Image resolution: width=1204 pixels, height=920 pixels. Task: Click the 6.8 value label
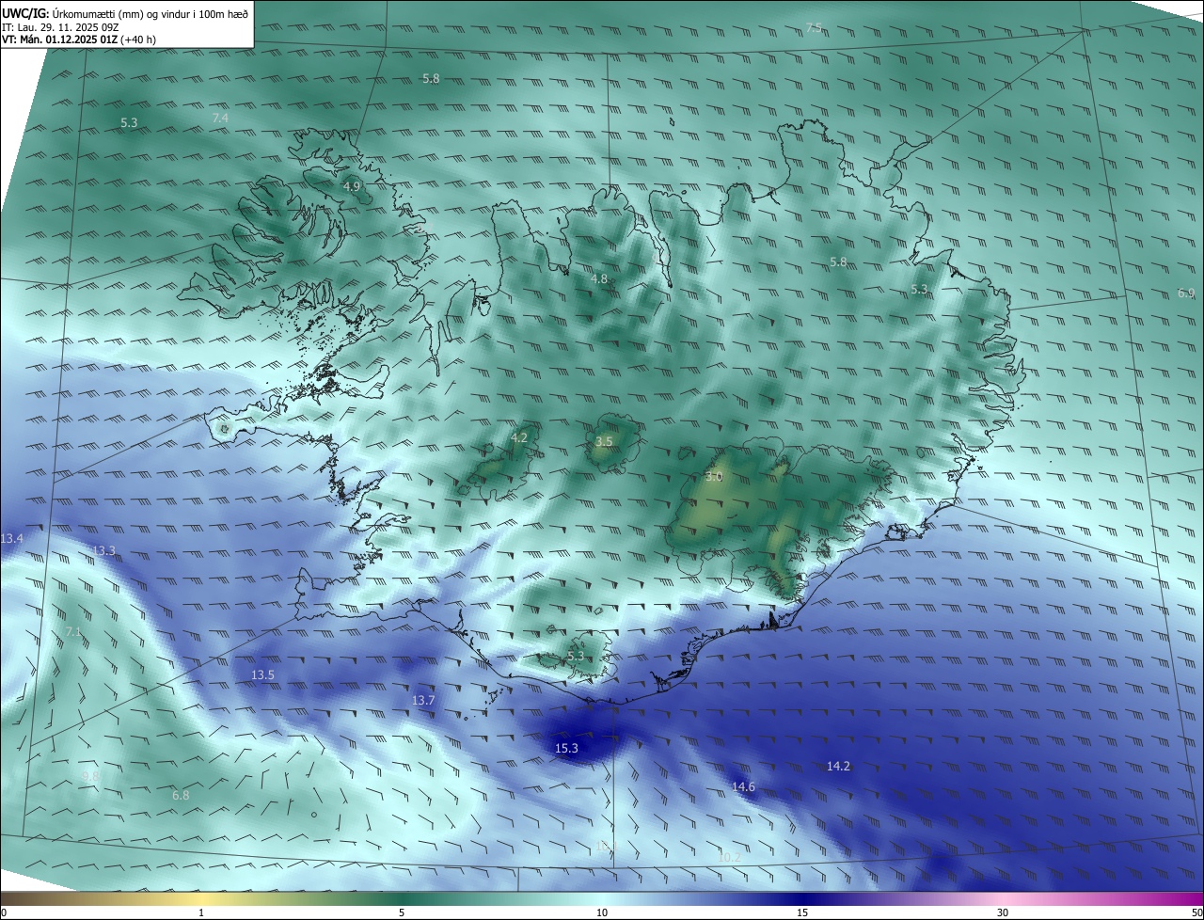click(x=181, y=796)
